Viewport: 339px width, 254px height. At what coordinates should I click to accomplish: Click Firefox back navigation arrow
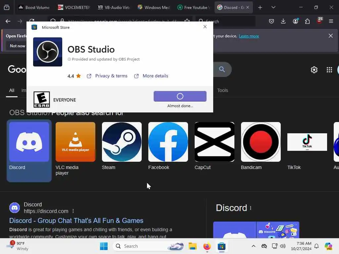(8, 21)
